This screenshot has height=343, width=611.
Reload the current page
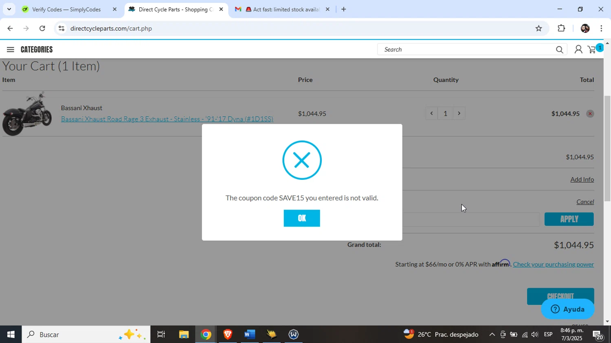coord(42,28)
